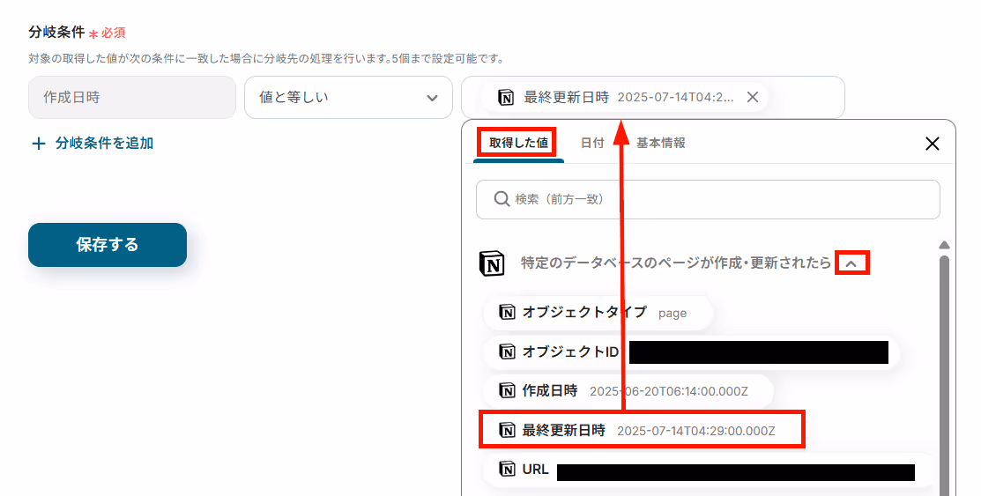Click the 分岐条件を追加 link
The width and height of the screenshot is (981, 496).
(105, 144)
